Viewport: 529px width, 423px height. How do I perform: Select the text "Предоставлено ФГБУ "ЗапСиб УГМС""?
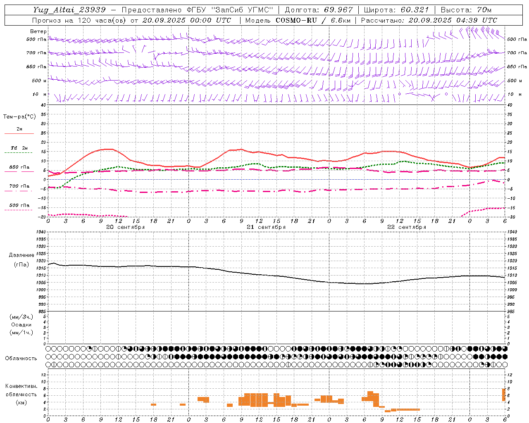[x=198, y=10]
